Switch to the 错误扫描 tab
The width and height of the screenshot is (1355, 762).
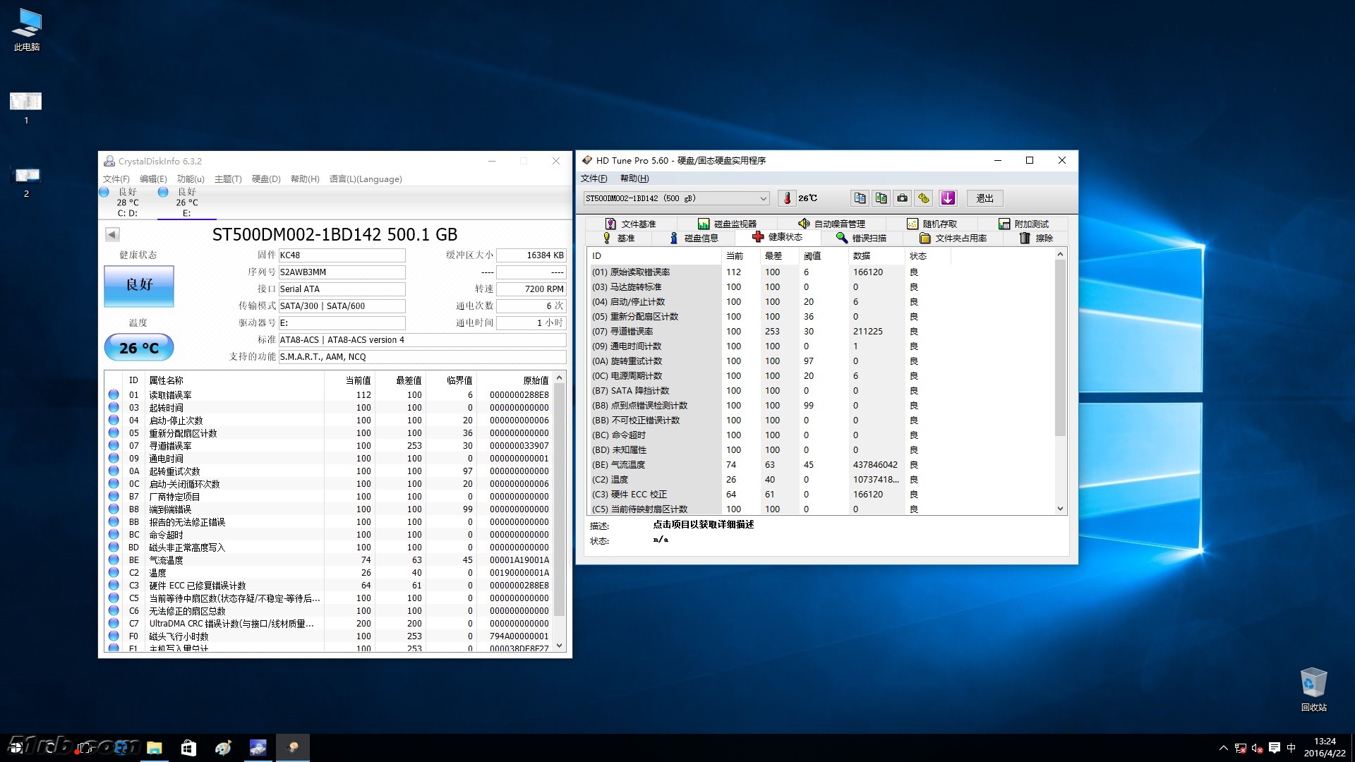point(861,238)
